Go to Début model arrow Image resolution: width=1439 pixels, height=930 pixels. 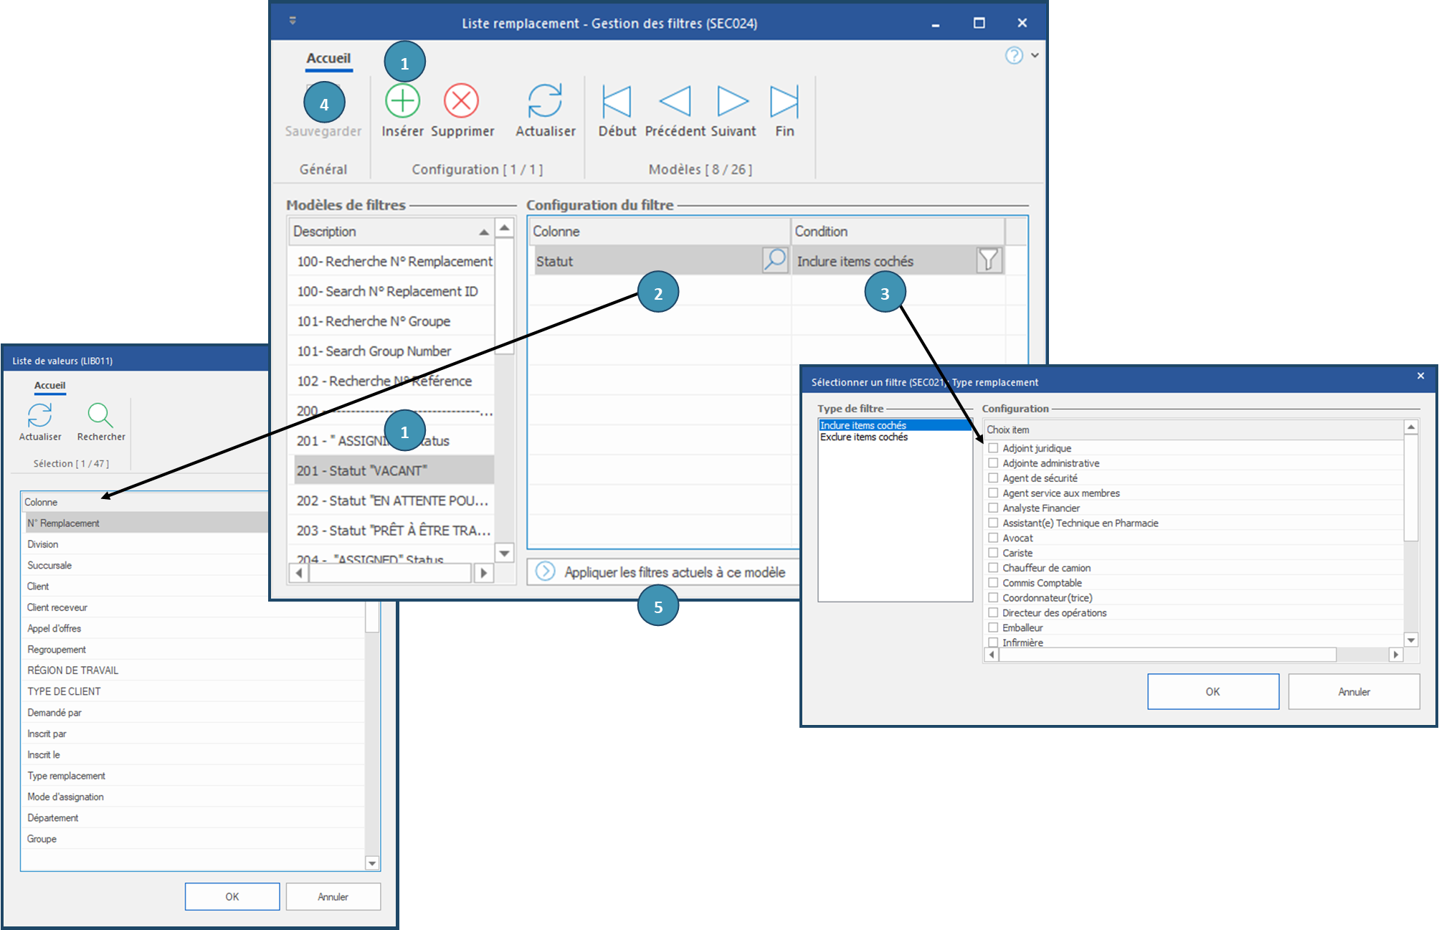617,101
